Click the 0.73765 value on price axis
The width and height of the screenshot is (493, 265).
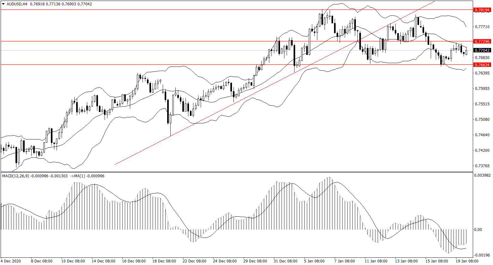[482, 166]
